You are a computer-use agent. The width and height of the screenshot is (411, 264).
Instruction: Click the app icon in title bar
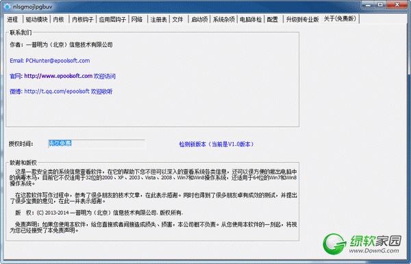coord(7,6)
